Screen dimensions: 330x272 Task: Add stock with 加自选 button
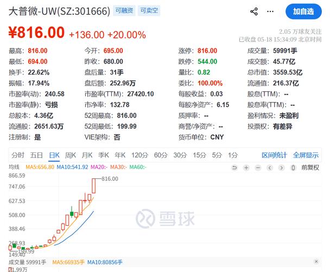point(303,11)
